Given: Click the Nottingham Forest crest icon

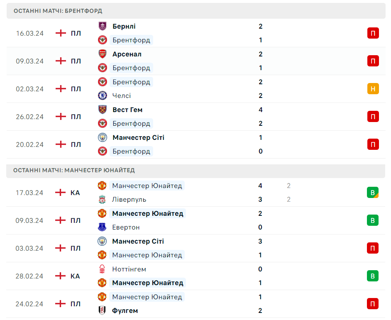Looking at the screenshot, I should [102, 269].
